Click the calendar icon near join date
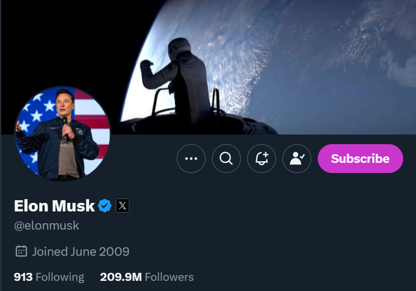The image size is (416, 291). pos(21,251)
